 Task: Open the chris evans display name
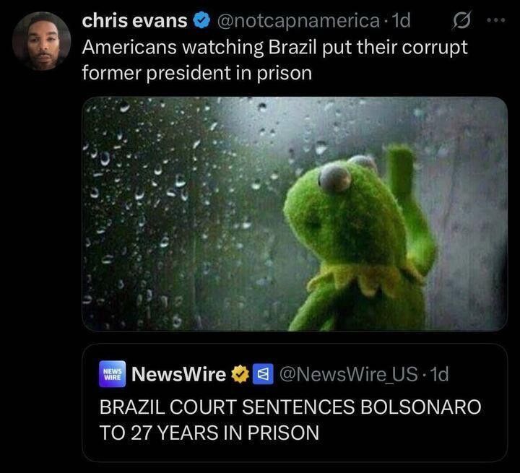(x=134, y=21)
